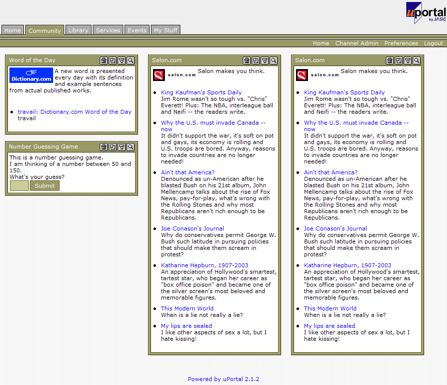Open Preferences

coord(401,43)
